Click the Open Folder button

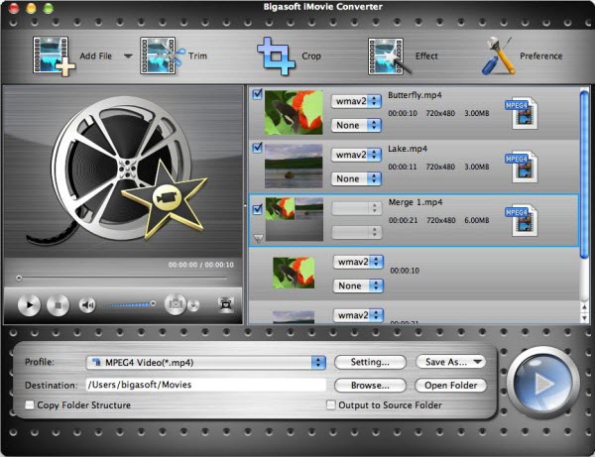(x=451, y=386)
